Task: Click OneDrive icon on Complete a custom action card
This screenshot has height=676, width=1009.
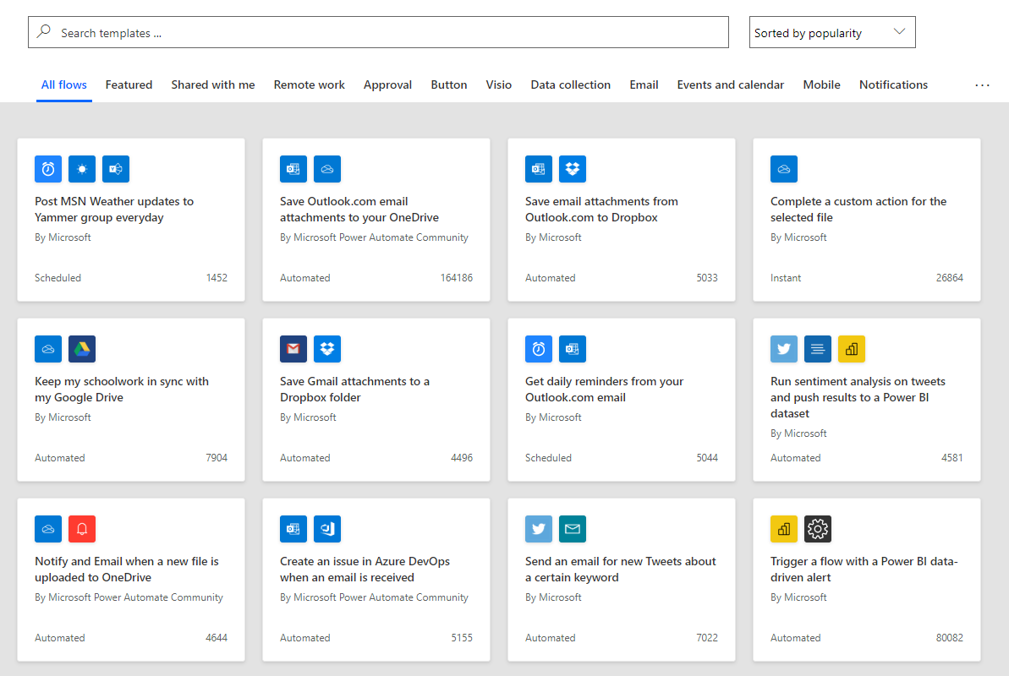Action: point(784,169)
